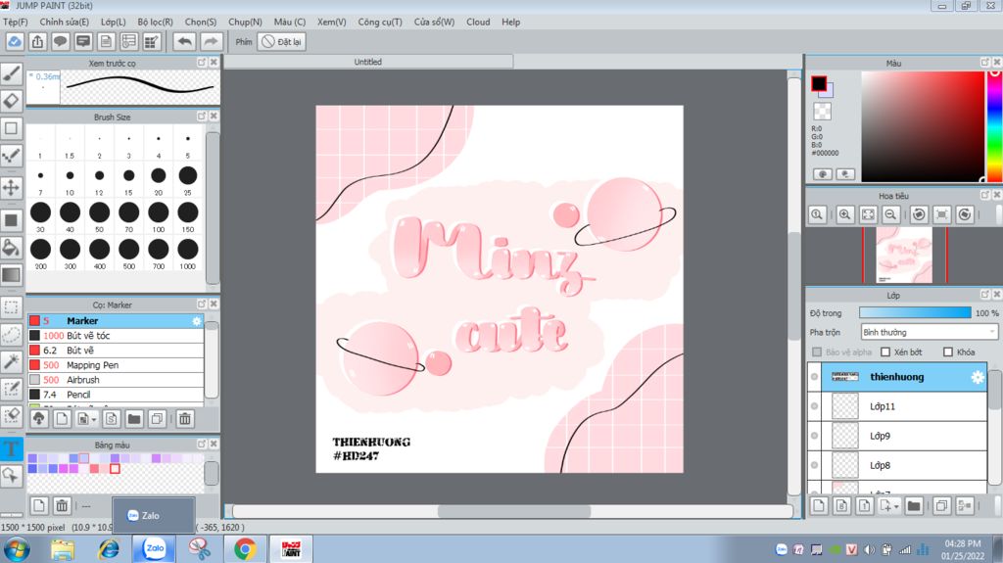Select brush size 100

tap(158, 216)
